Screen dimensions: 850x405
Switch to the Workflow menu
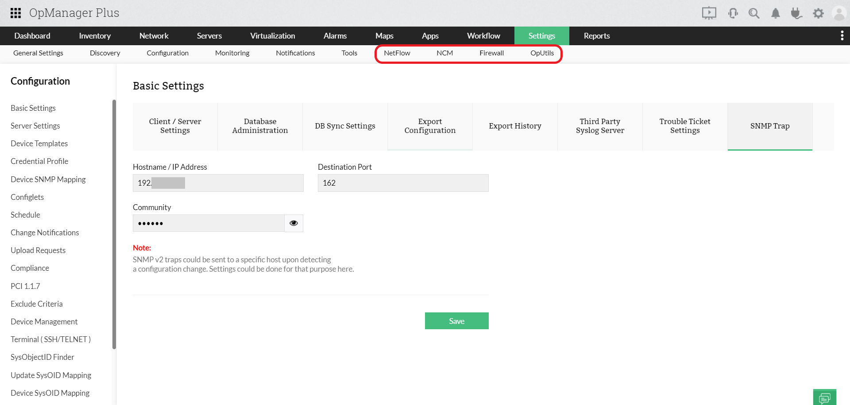[483, 35]
